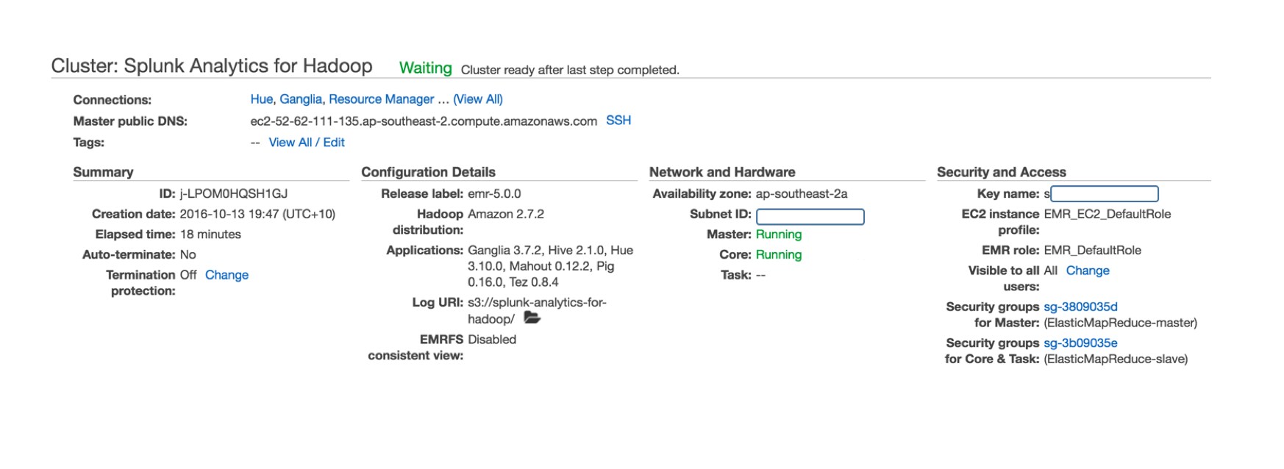The height and width of the screenshot is (469, 1284).
Task: Click the Master Running status
Action: pyautogui.click(x=779, y=234)
